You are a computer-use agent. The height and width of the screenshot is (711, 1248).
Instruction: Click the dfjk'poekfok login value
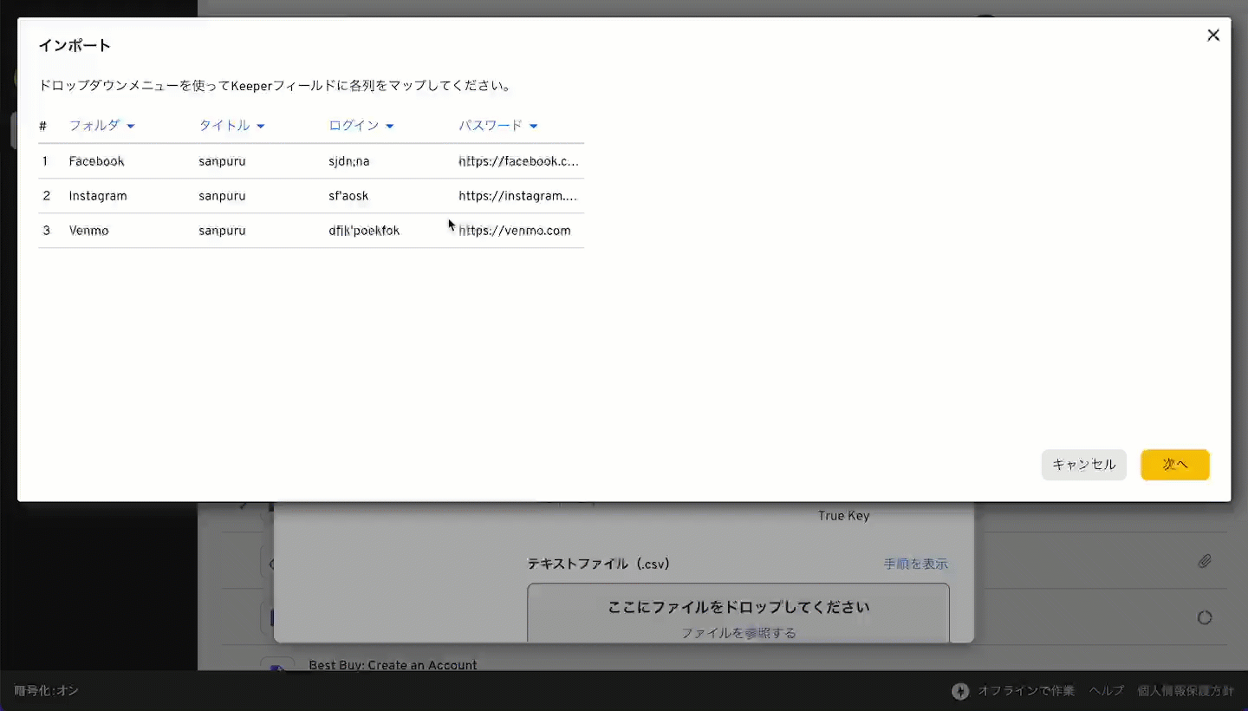(x=364, y=231)
